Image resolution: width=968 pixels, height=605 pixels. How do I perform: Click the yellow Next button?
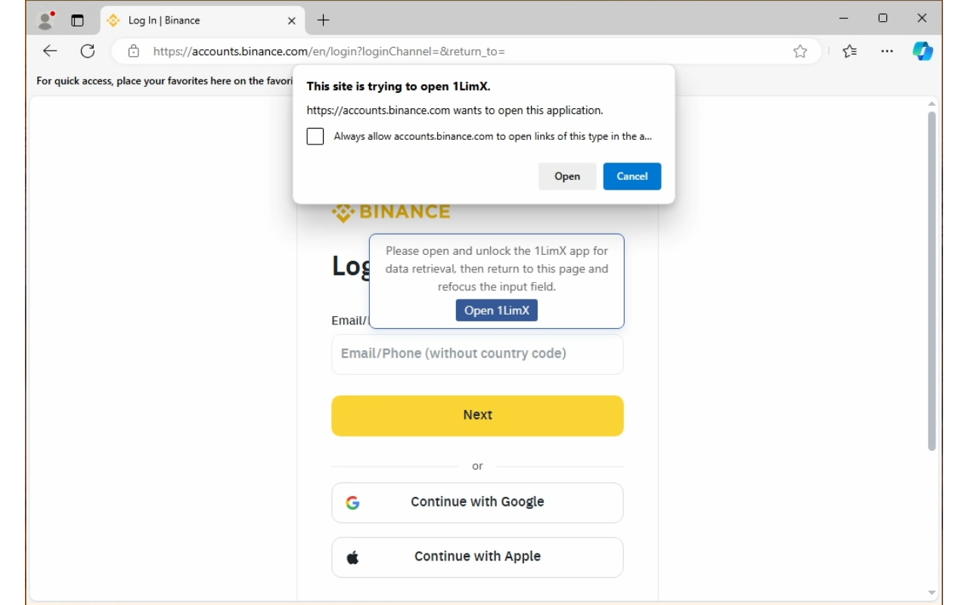tap(477, 415)
